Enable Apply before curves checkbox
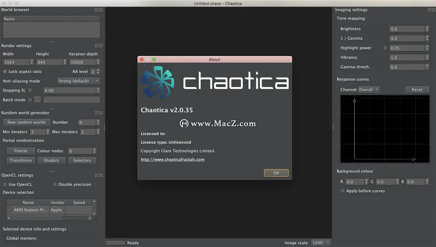The height and width of the screenshot is (247, 436). pyautogui.click(x=343, y=191)
